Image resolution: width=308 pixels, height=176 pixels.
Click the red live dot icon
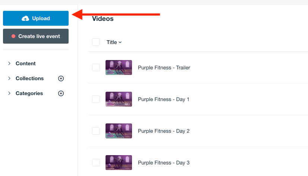13,36
